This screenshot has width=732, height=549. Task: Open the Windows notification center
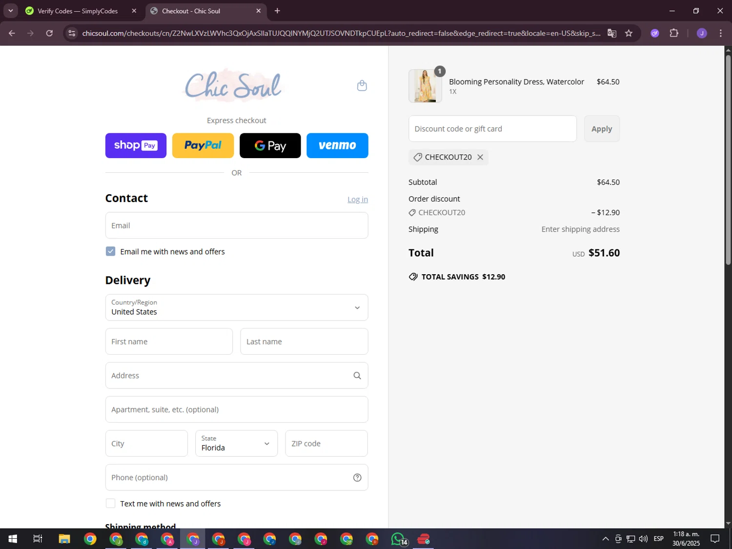tap(715, 539)
